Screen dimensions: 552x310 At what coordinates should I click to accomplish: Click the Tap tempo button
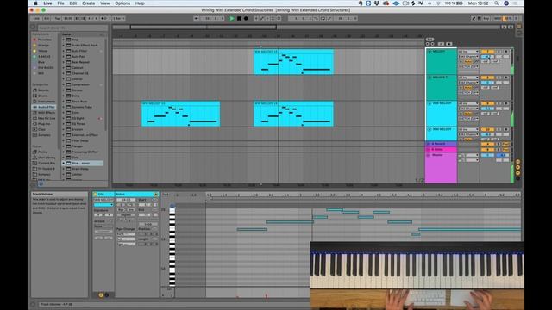58,18
